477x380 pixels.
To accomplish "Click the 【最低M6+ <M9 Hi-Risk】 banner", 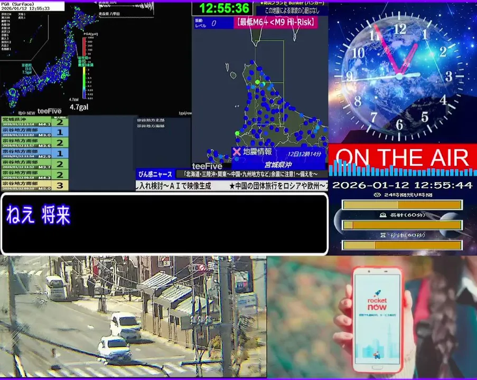I will tap(276, 22).
